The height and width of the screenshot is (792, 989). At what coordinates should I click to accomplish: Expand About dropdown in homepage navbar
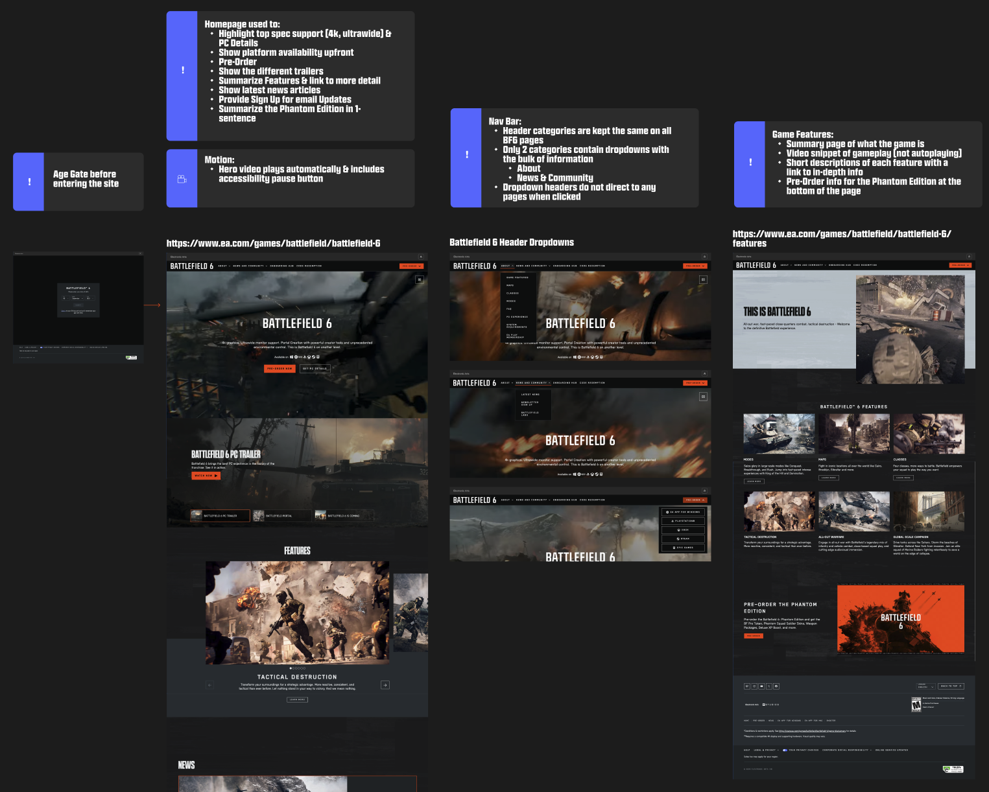pos(223,266)
